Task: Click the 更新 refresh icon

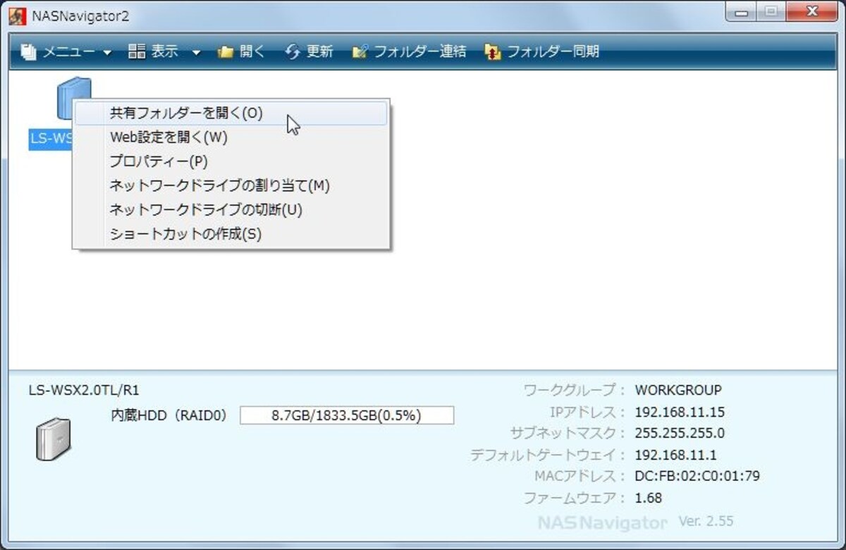Action: pyautogui.click(x=293, y=51)
